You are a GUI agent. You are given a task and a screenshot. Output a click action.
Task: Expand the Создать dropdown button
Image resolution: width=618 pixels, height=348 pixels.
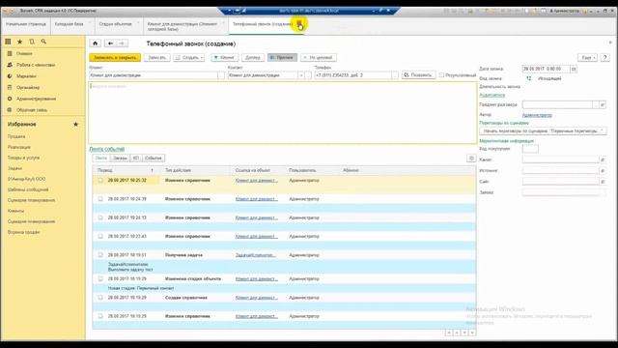189,58
